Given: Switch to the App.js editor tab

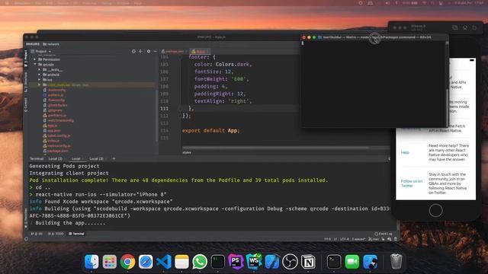Looking at the screenshot, I should click(201, 51).
